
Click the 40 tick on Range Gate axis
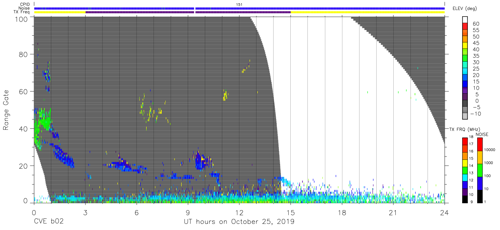[x=24, y=129]
